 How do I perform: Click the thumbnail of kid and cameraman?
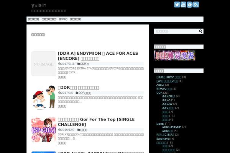44,98
